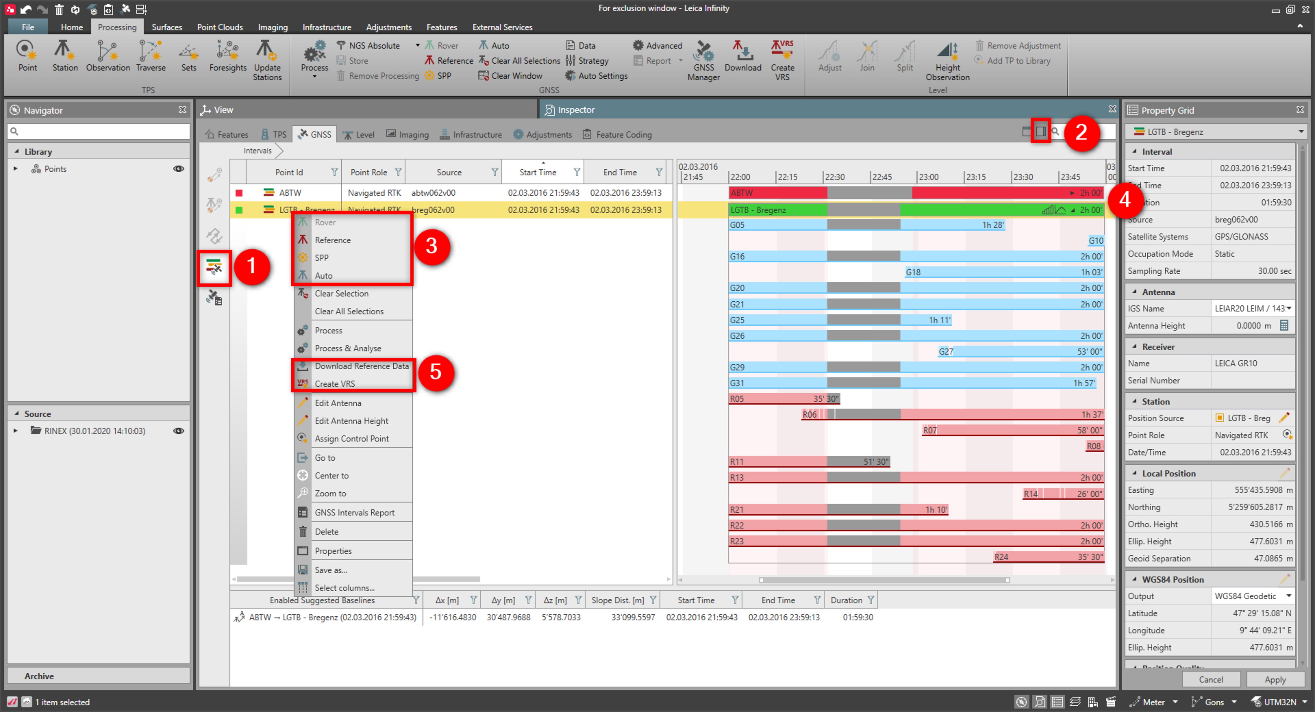Toggle the red selection box for ABTW
The image size is (1315, 712).
click(239, 193)
